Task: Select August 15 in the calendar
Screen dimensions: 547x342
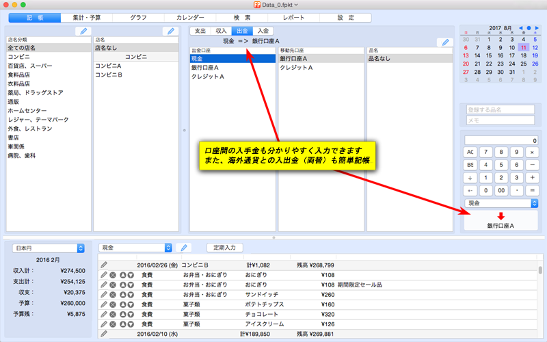Action: point(489,55)
